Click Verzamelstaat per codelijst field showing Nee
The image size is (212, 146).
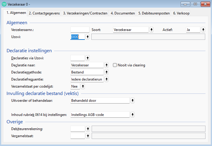pos(75,86)
